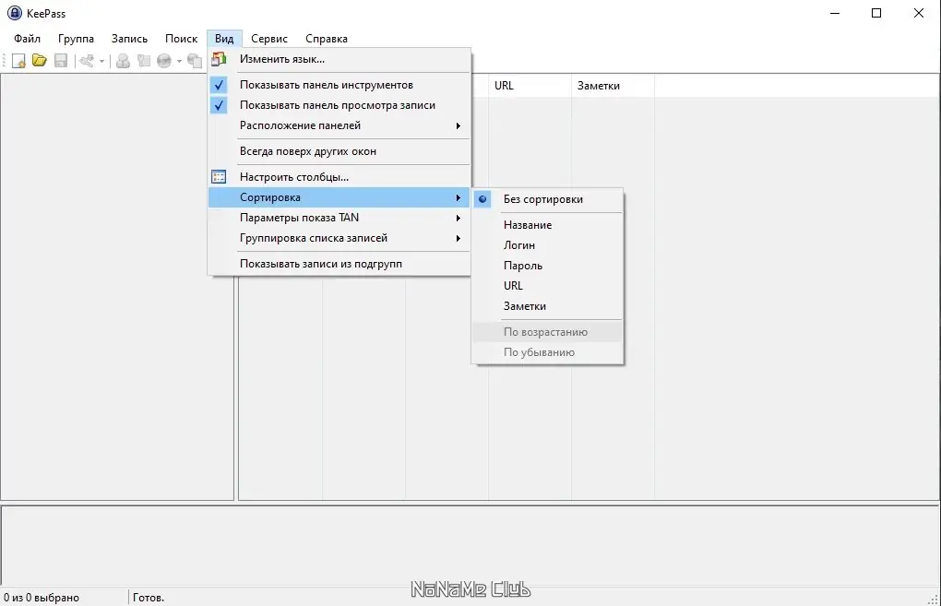Click the Copy user name icon

pos(123,61)
